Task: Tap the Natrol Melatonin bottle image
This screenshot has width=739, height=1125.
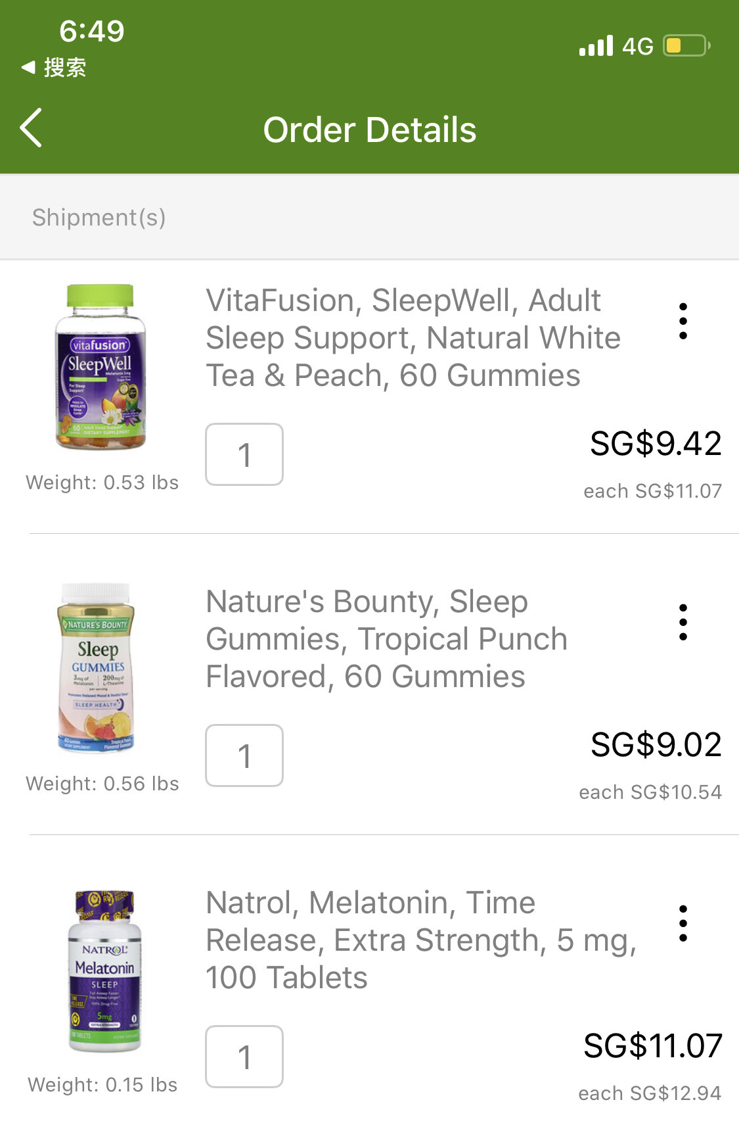Action: point(104,970)
